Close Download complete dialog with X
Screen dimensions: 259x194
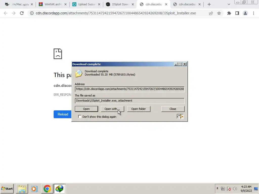[x=185, y=64]
